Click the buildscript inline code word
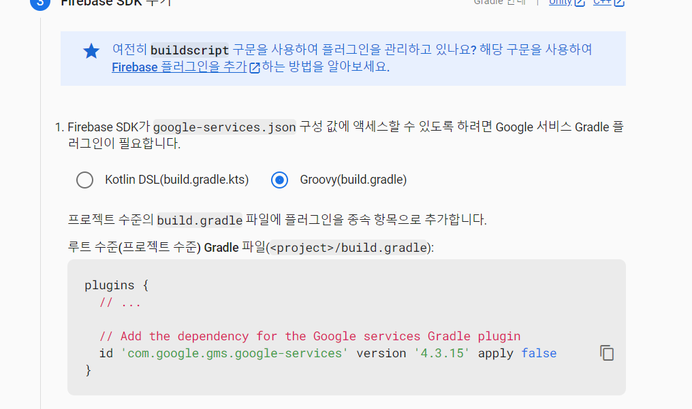This screenshot has width=692, height=409. coord(189,50)
